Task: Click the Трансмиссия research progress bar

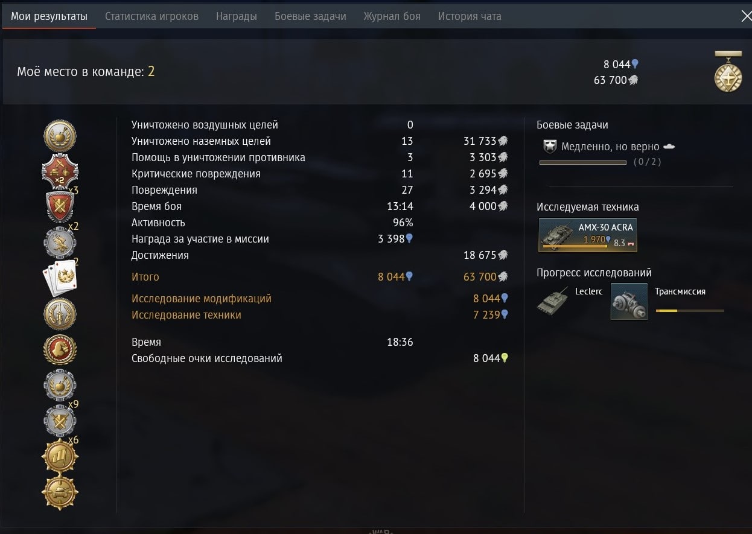Action: 690,311
